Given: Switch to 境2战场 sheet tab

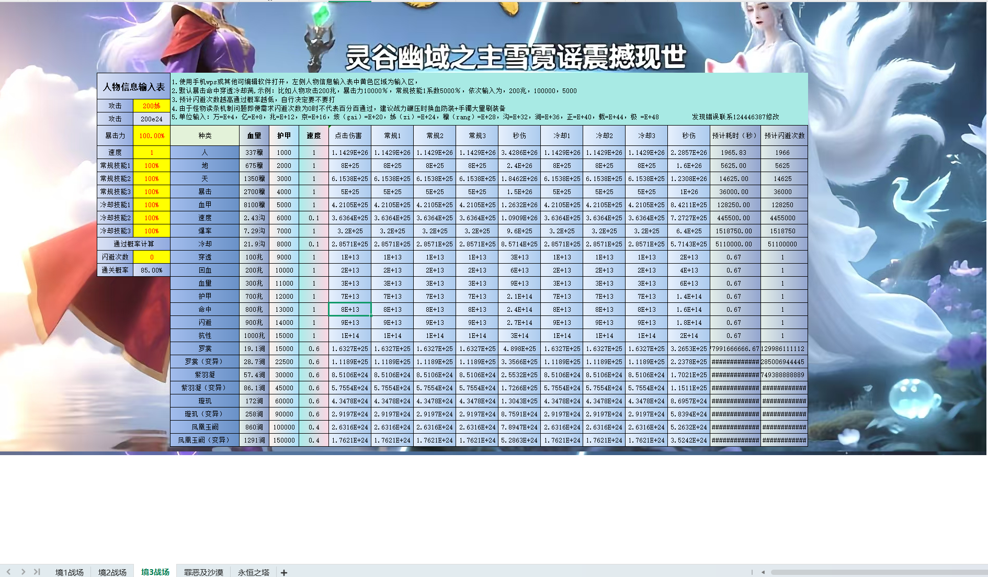Looking at the screenshot, I should click(112, 572).
